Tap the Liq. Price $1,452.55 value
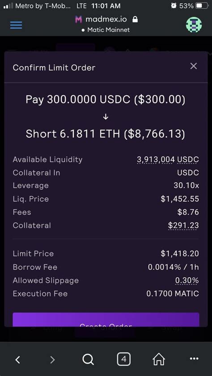This screenshot has width=212, height=376. point(180,199)
